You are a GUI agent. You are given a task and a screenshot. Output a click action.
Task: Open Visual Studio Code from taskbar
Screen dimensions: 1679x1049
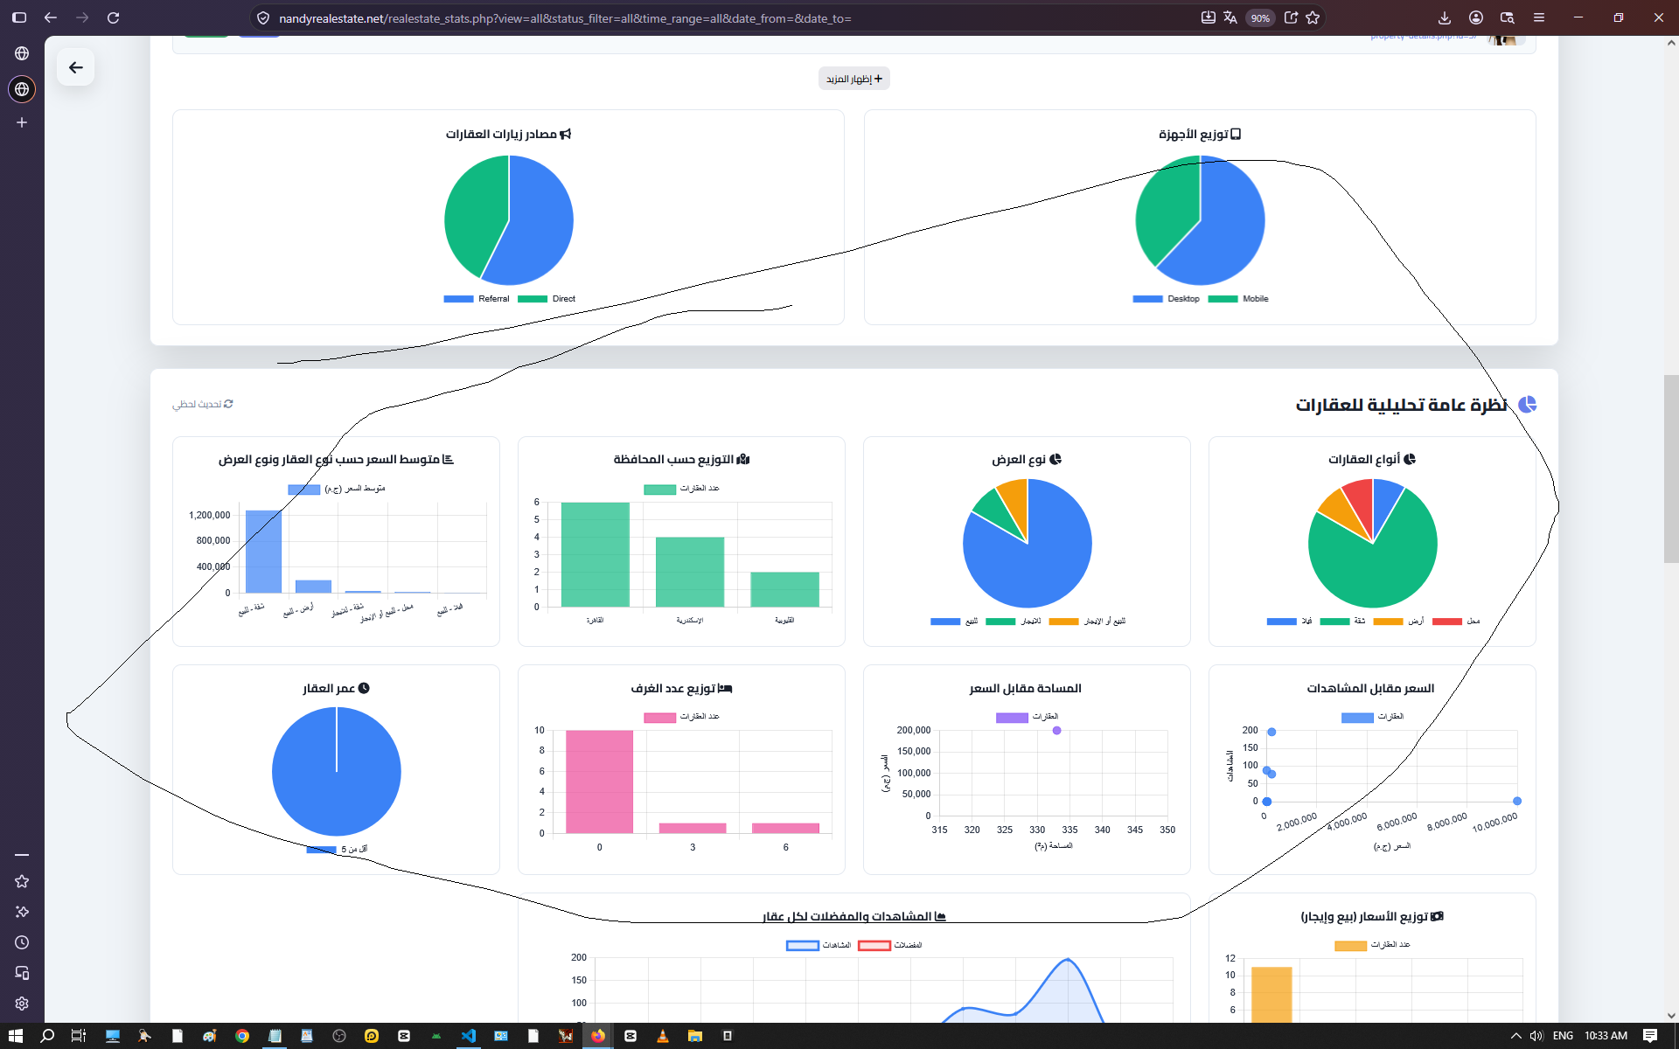pyautogui.click(x=469, y=1036)
